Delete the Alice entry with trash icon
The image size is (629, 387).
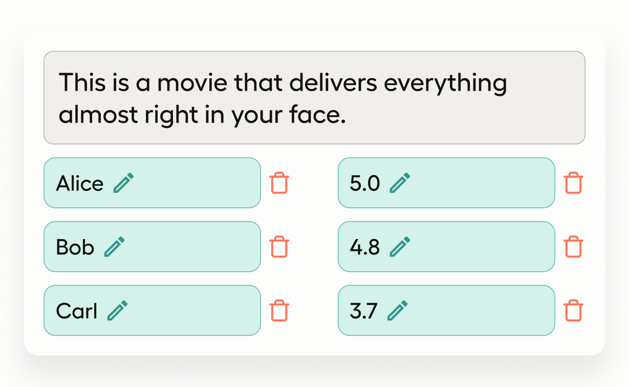pos(279,183)
